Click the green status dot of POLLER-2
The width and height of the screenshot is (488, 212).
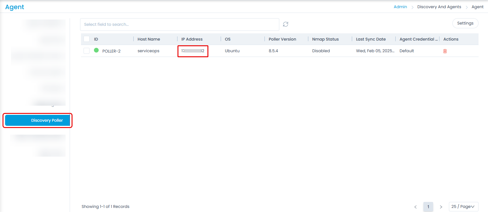[x=96, y=50]
